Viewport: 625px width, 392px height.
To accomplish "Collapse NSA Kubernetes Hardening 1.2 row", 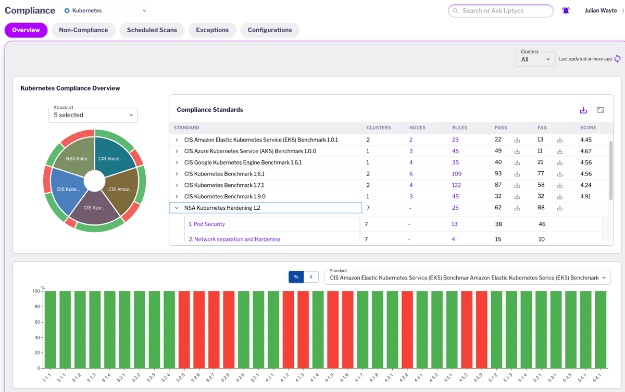I will [x=177, y=208].
